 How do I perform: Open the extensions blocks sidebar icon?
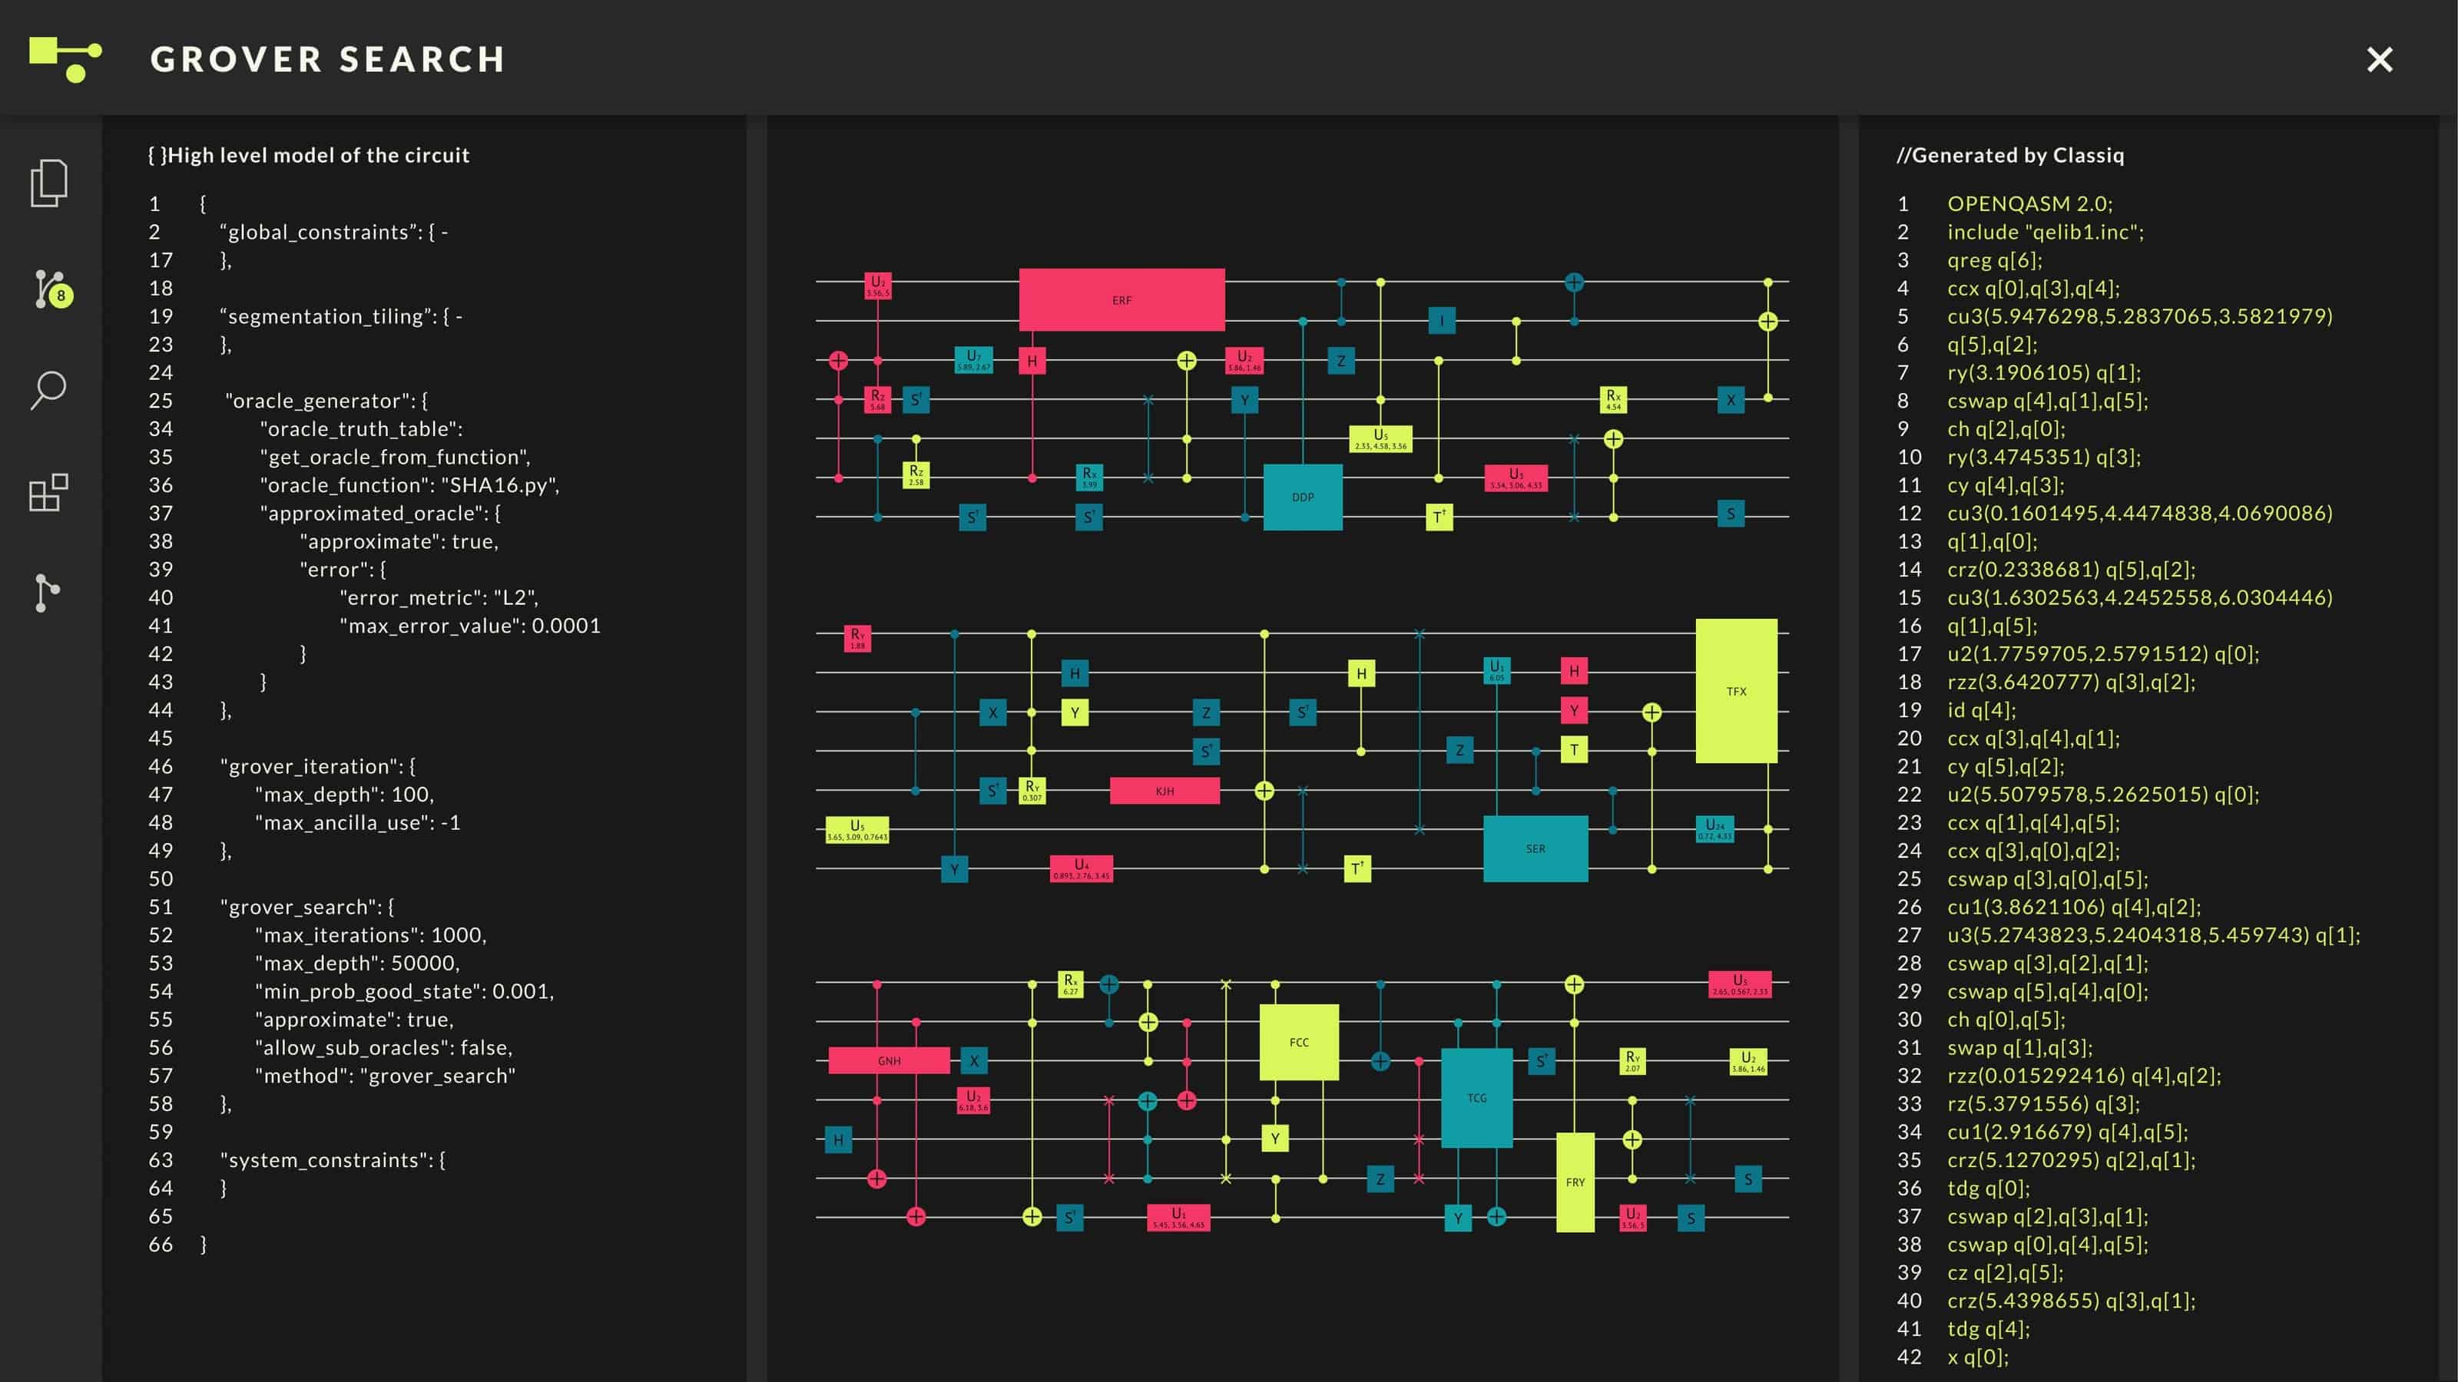coord(48,492)
